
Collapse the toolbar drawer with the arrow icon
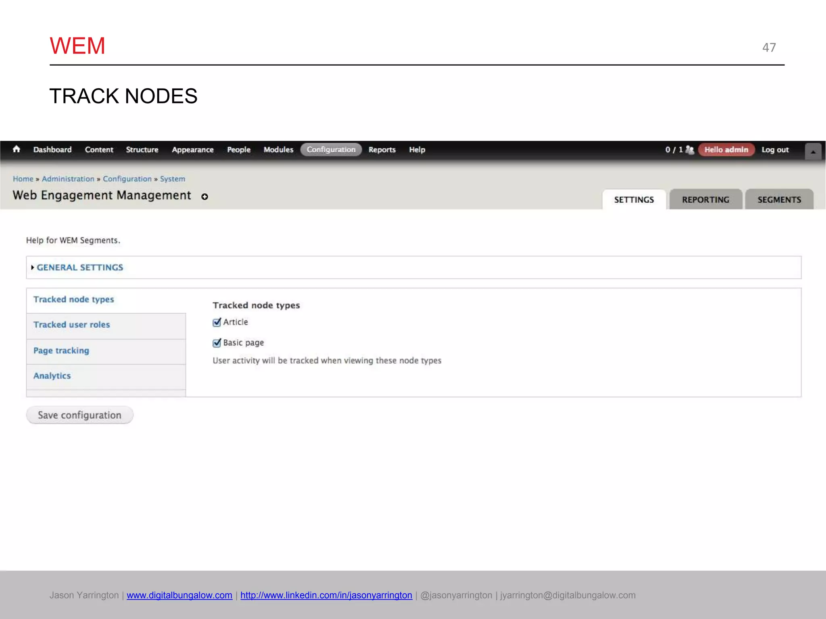pyautogui.click(x=813, y=152)
